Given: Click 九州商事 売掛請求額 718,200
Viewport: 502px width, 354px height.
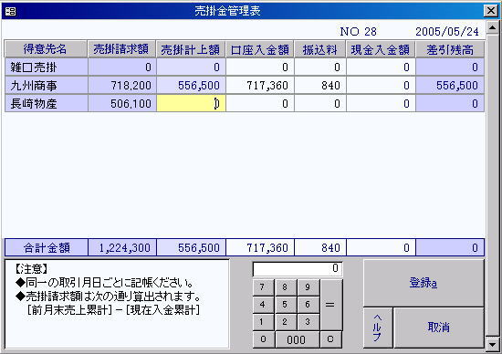Looking at the screenshot, I should [122, 85].
